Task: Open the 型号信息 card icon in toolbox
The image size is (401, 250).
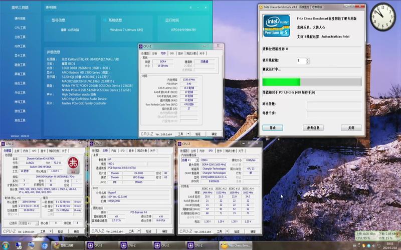Action: click(48, 20)
